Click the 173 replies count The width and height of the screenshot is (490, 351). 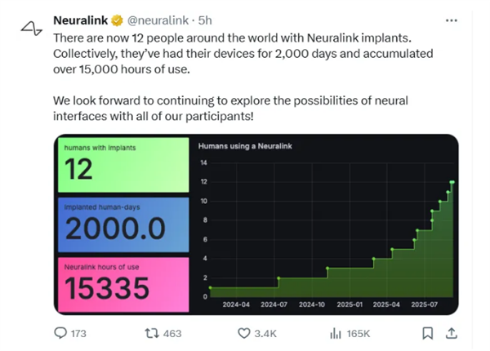tap(79, 333)
